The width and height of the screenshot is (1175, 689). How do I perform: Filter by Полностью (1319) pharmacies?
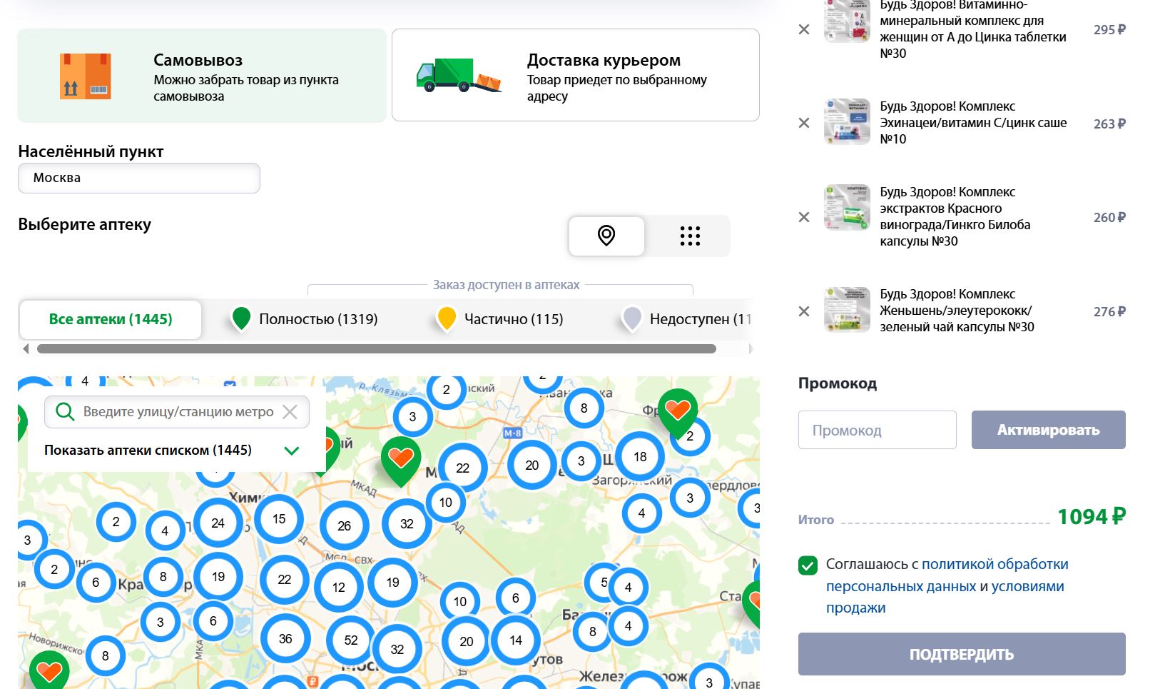coord(305,319)
